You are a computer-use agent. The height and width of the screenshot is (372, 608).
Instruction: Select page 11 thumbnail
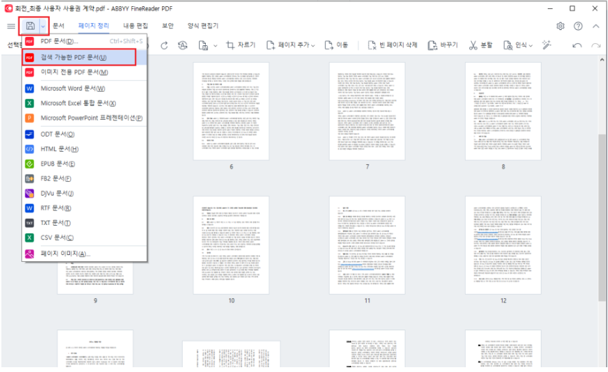tap(367, 245)
